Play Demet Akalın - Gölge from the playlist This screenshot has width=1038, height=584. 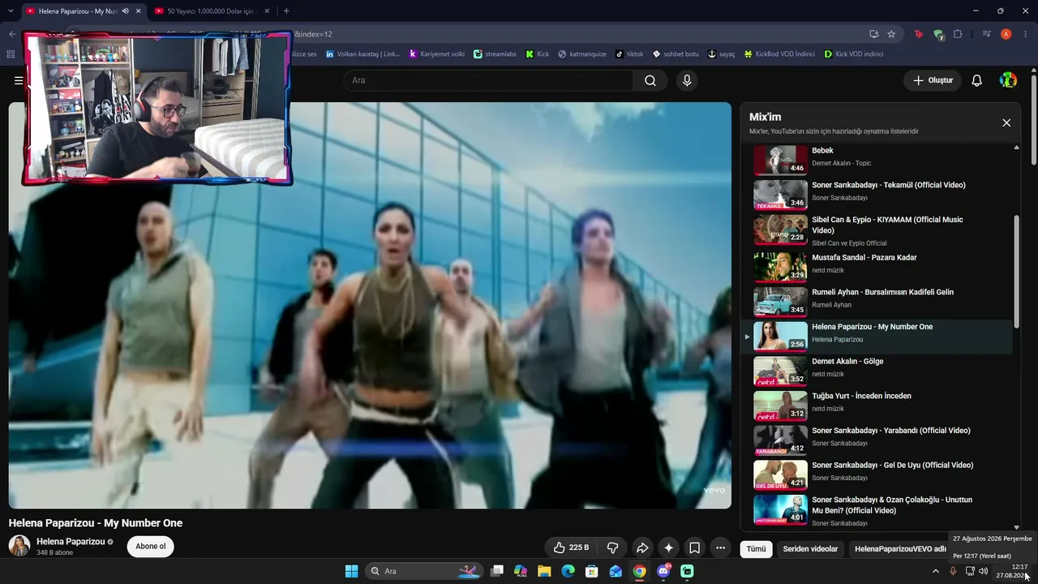pyautogui.click(x=876, y=370)
